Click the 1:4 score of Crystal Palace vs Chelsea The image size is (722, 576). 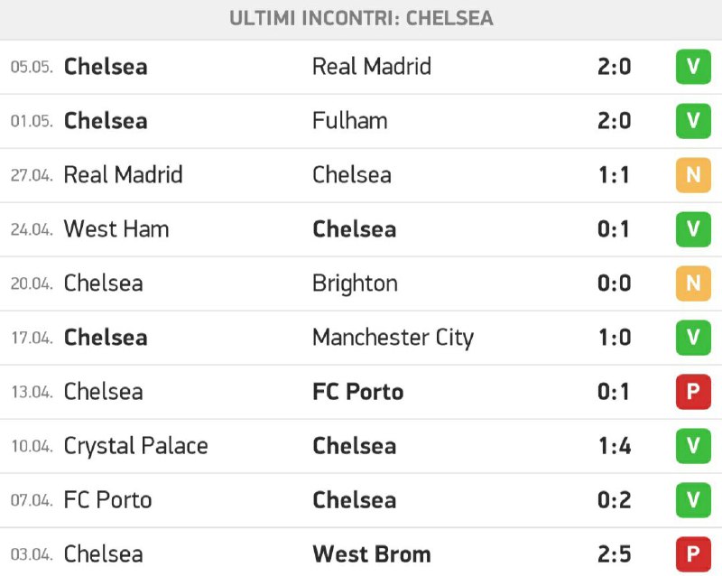coord(614,446)
